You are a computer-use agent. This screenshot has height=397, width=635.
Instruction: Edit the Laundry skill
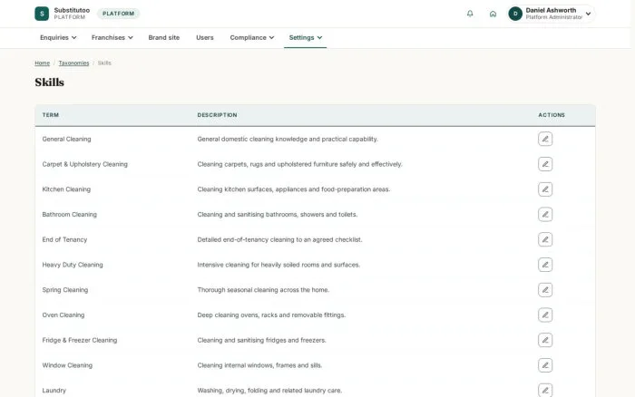coord(545,390)
